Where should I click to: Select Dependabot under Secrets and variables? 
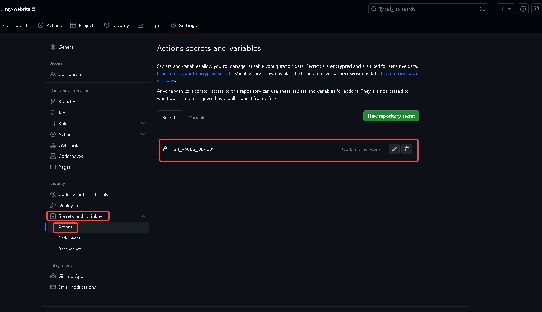(70, 249)
